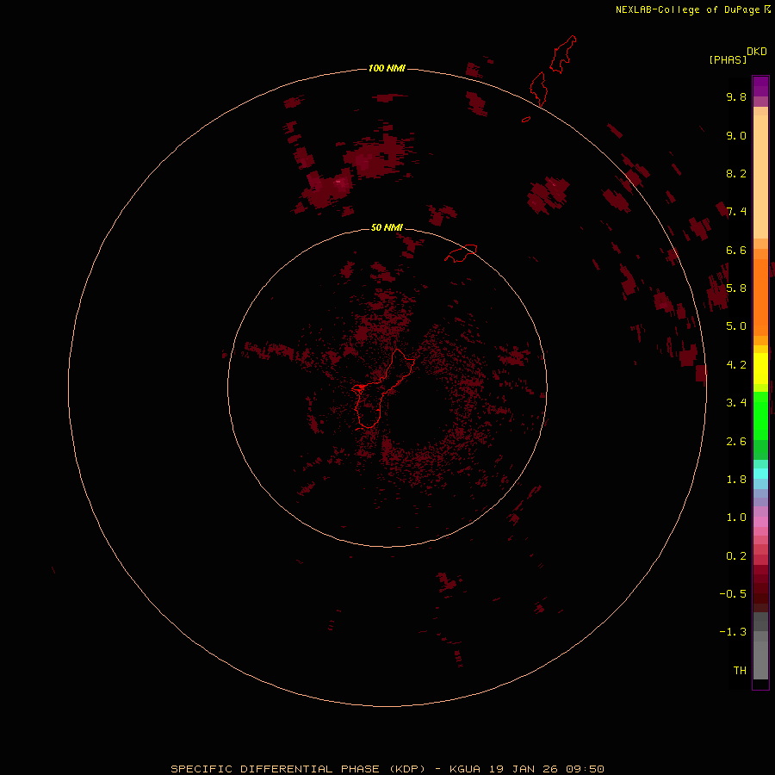Click the cyan band of the color scale
The image size is (775, 775).
tap(760, 474)
